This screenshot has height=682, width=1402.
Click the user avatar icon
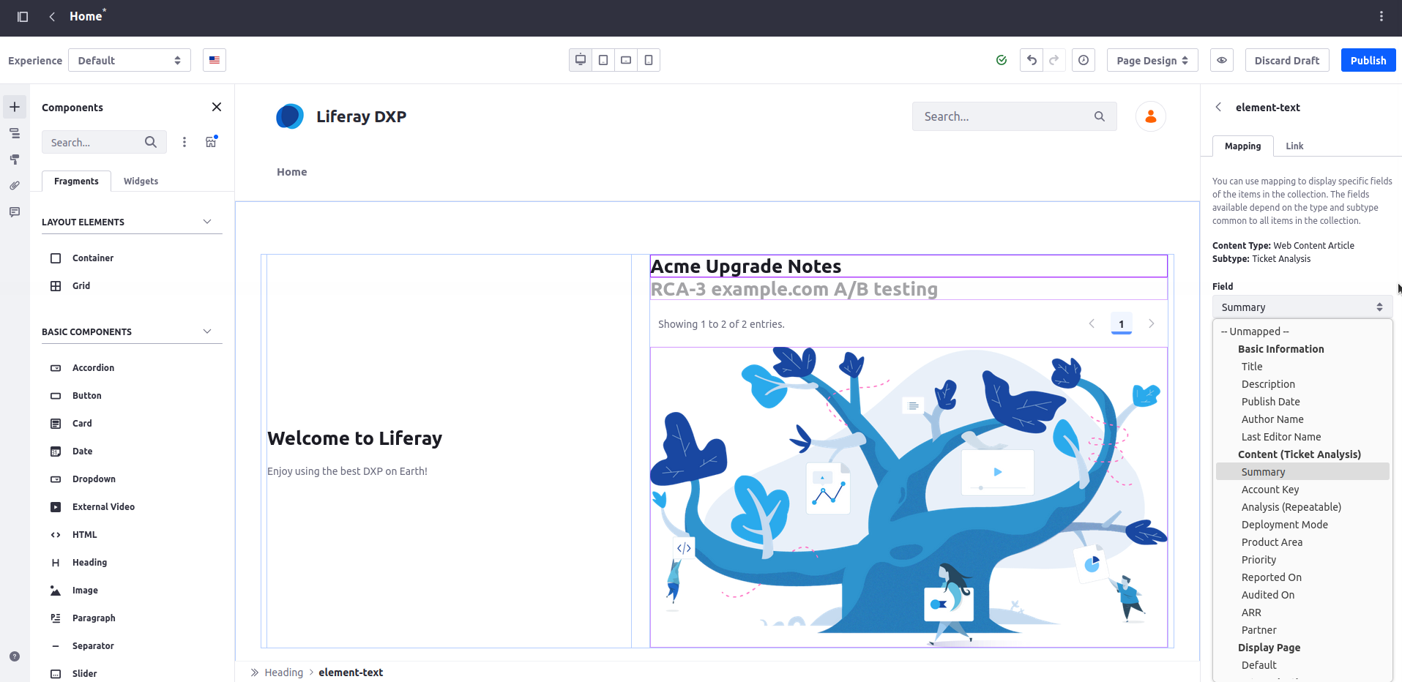[x=1150, y=116]
